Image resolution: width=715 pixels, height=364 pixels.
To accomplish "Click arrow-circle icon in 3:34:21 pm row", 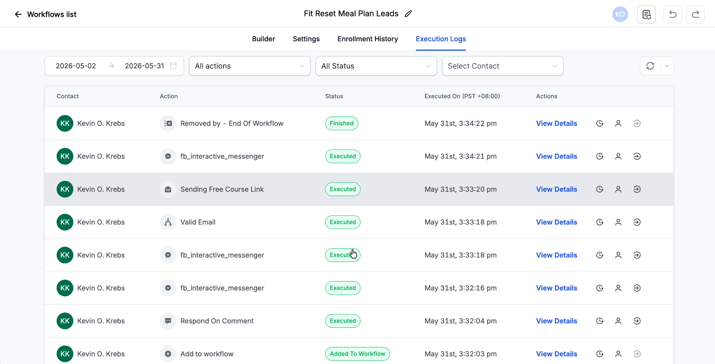I will (637, 156).
